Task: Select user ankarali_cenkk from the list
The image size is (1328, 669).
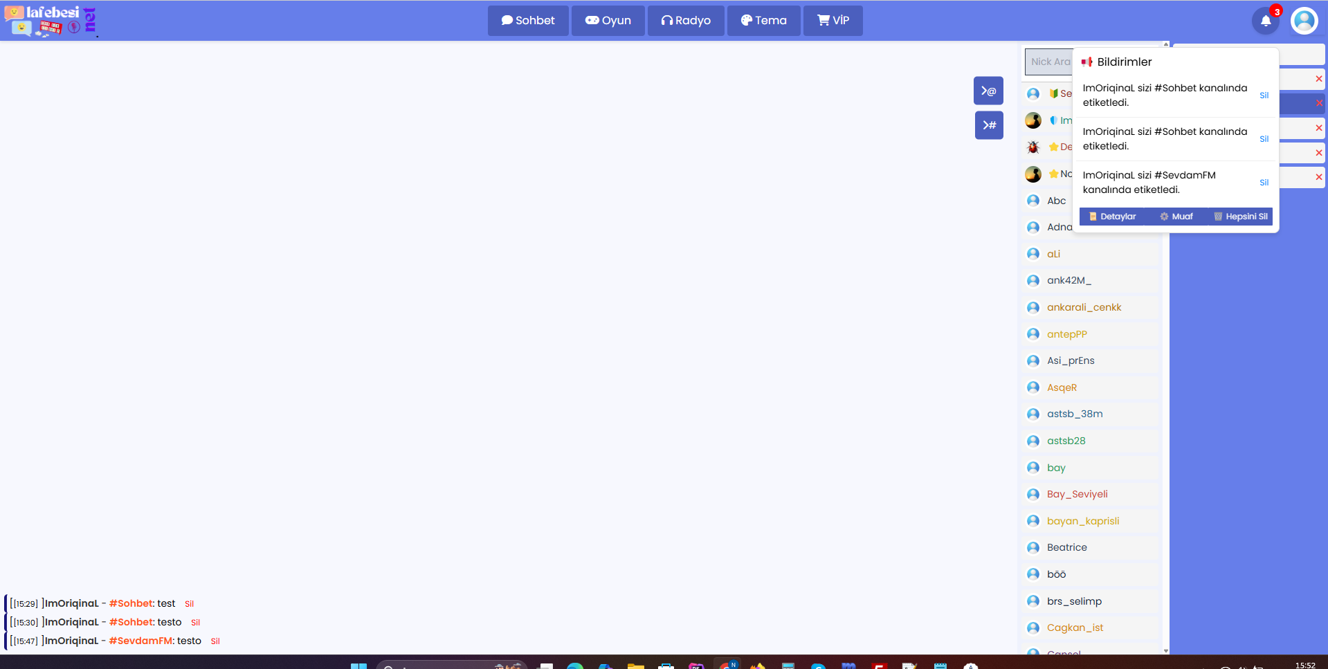Action: (x=1084, y=307)
